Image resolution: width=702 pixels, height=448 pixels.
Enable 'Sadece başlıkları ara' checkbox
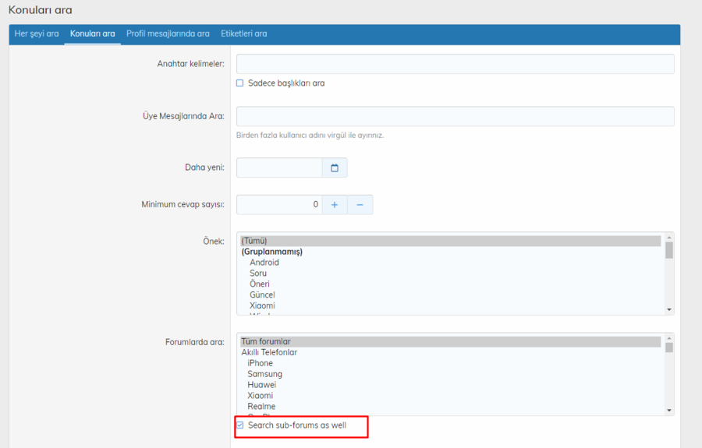coord(240,83)
